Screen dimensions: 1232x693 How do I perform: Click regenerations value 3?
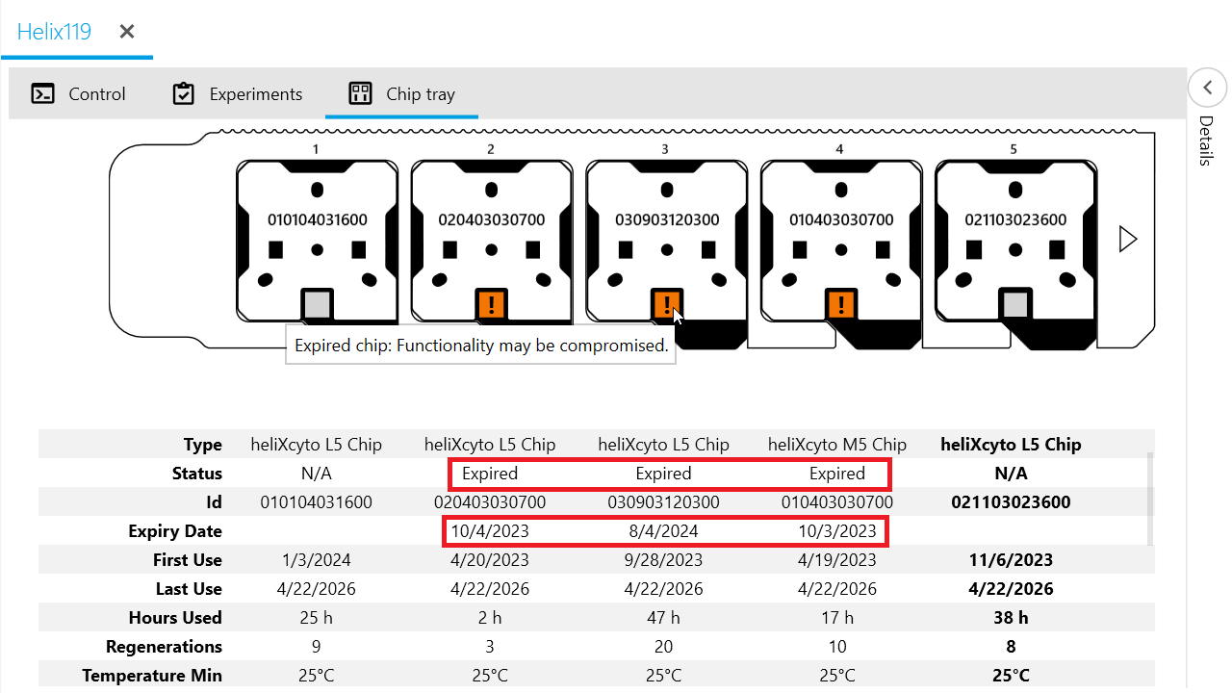pyautogui.click(x=490, y=647)
